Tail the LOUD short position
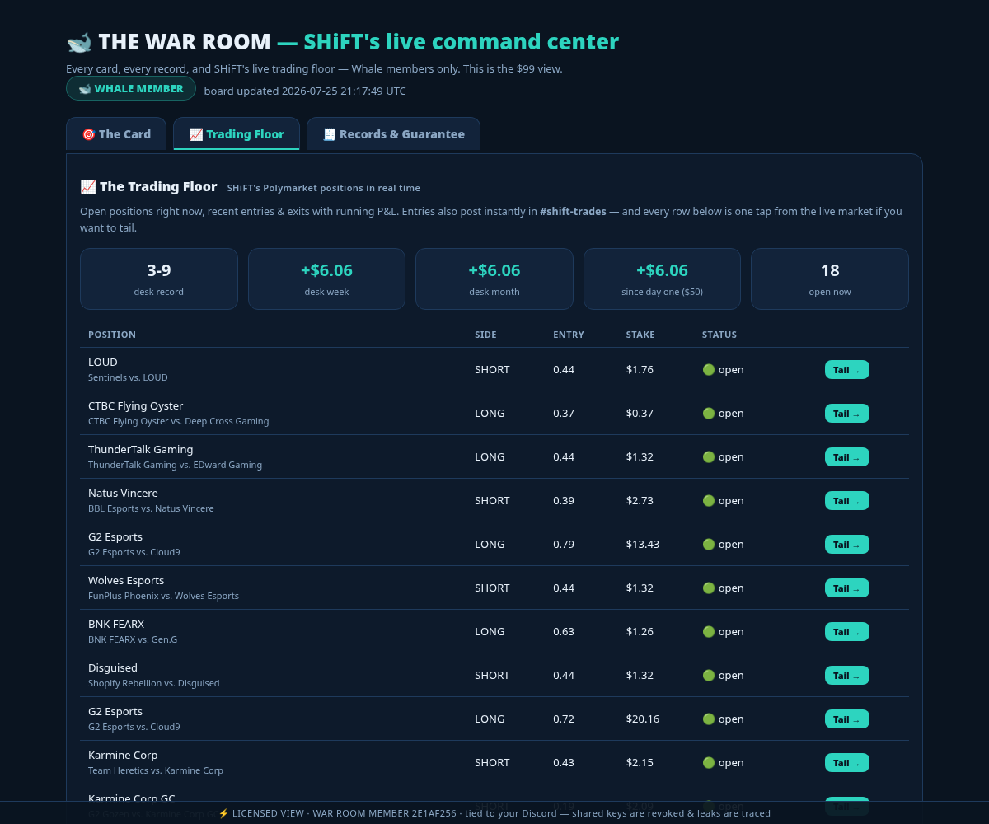 [846, 370]
